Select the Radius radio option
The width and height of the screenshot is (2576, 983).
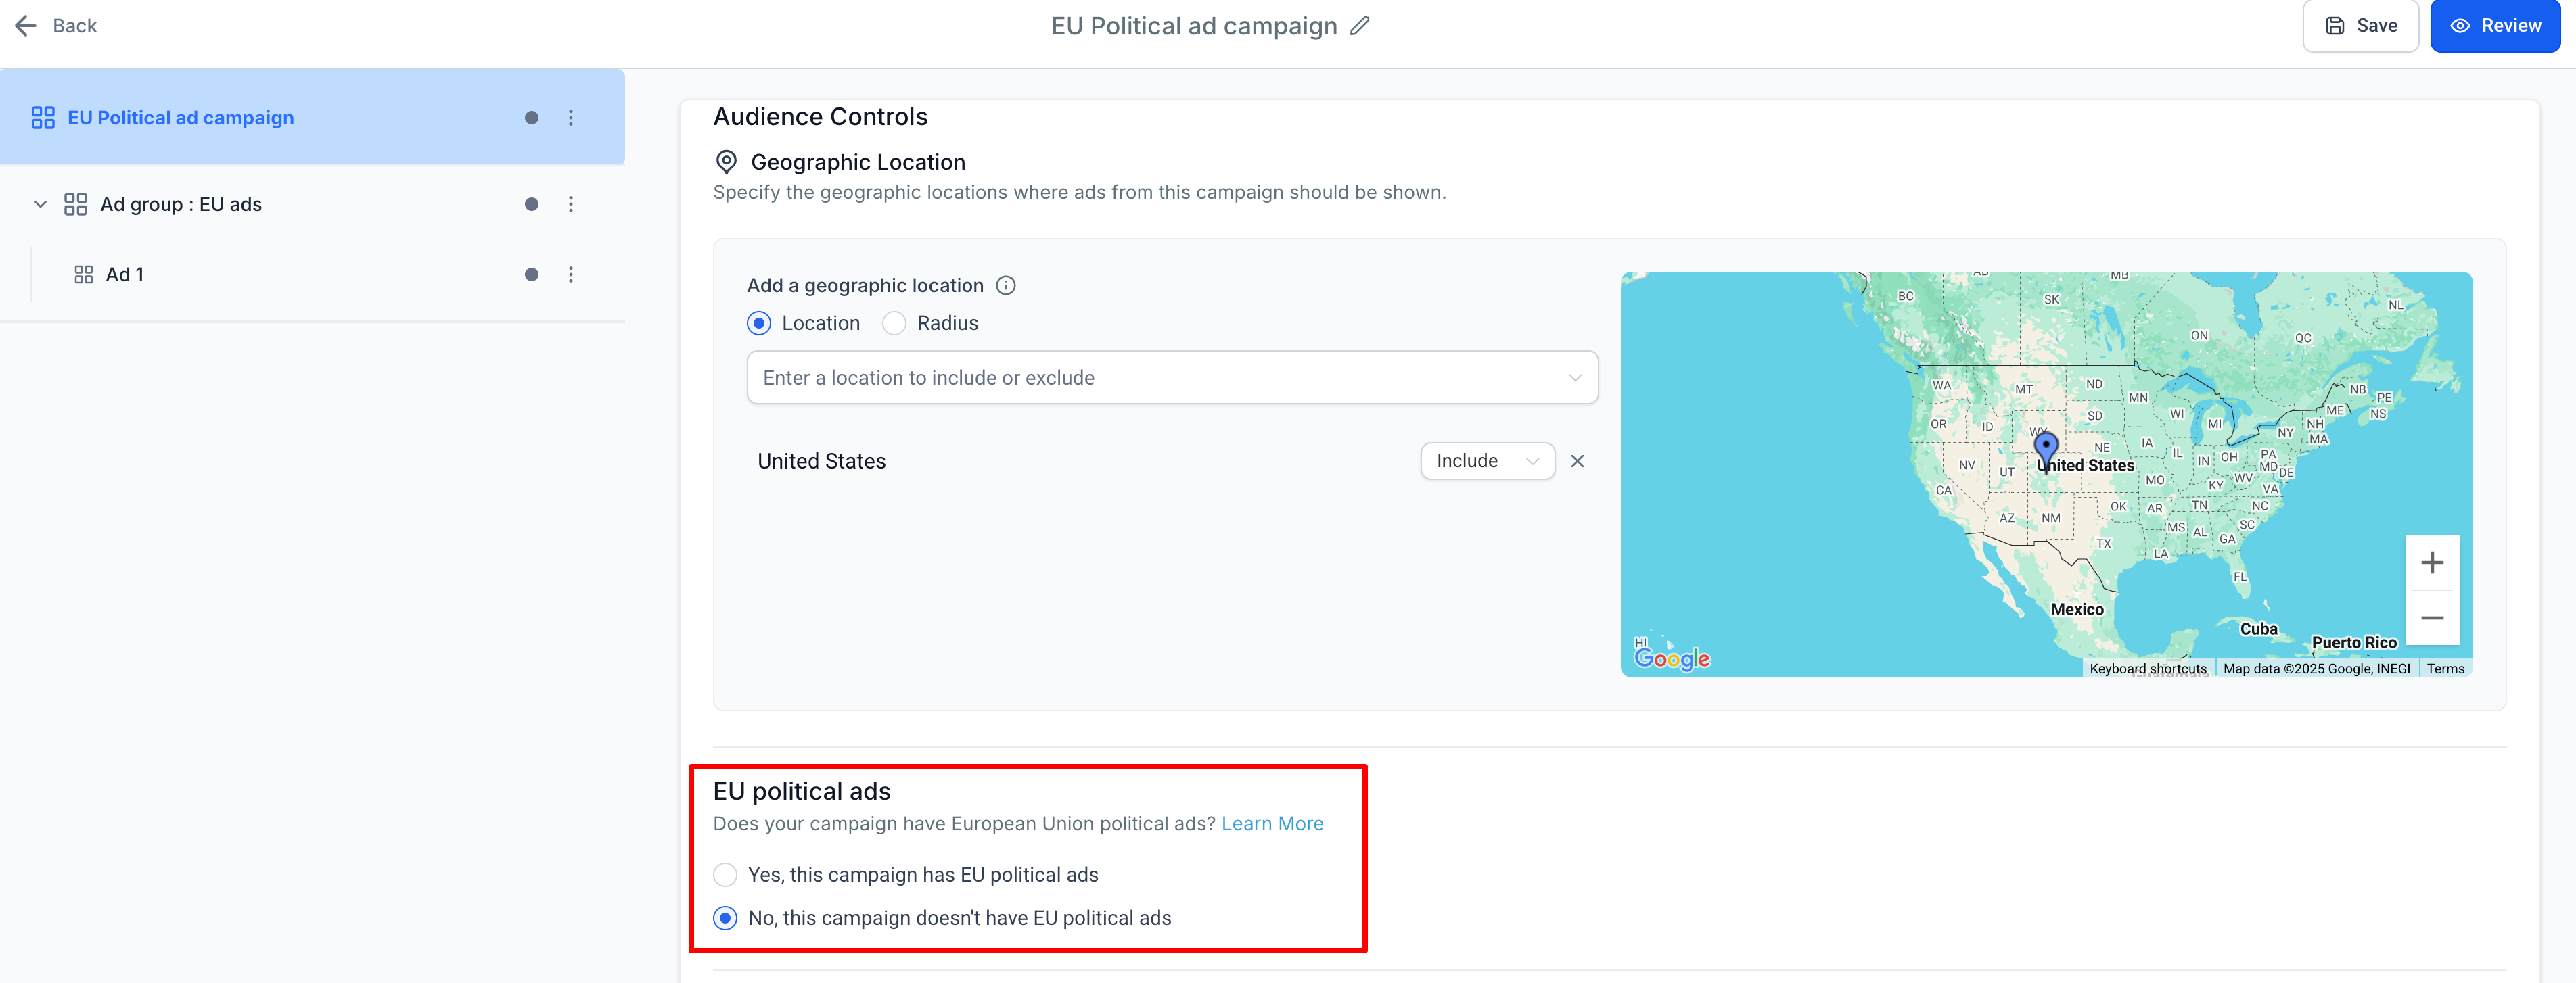[894, 324]
